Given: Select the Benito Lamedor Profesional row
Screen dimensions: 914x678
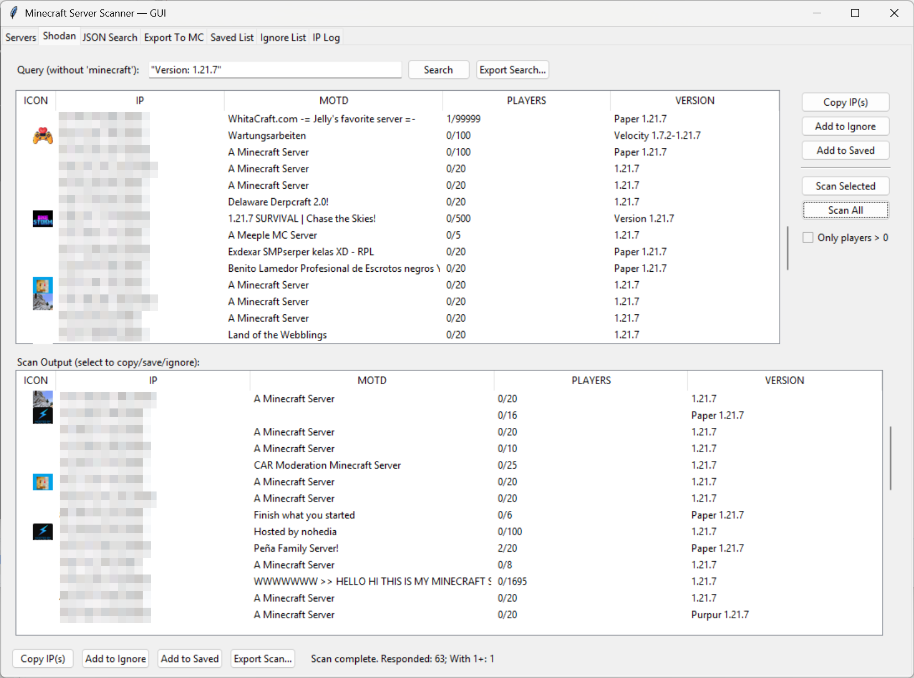Looking at the screenshot, I should (x=398, y=268).
